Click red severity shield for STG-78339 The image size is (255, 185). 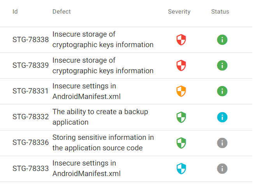pyautogui.click(x=181, y=65)
